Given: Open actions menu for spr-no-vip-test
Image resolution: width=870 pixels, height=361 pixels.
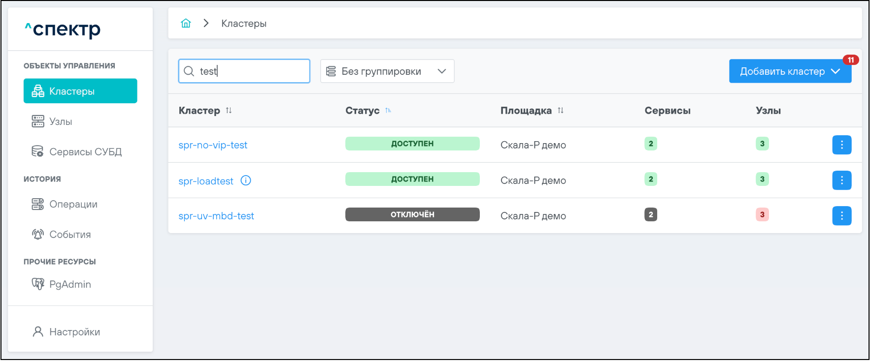Looking at the screenshot, I should 841,145.
